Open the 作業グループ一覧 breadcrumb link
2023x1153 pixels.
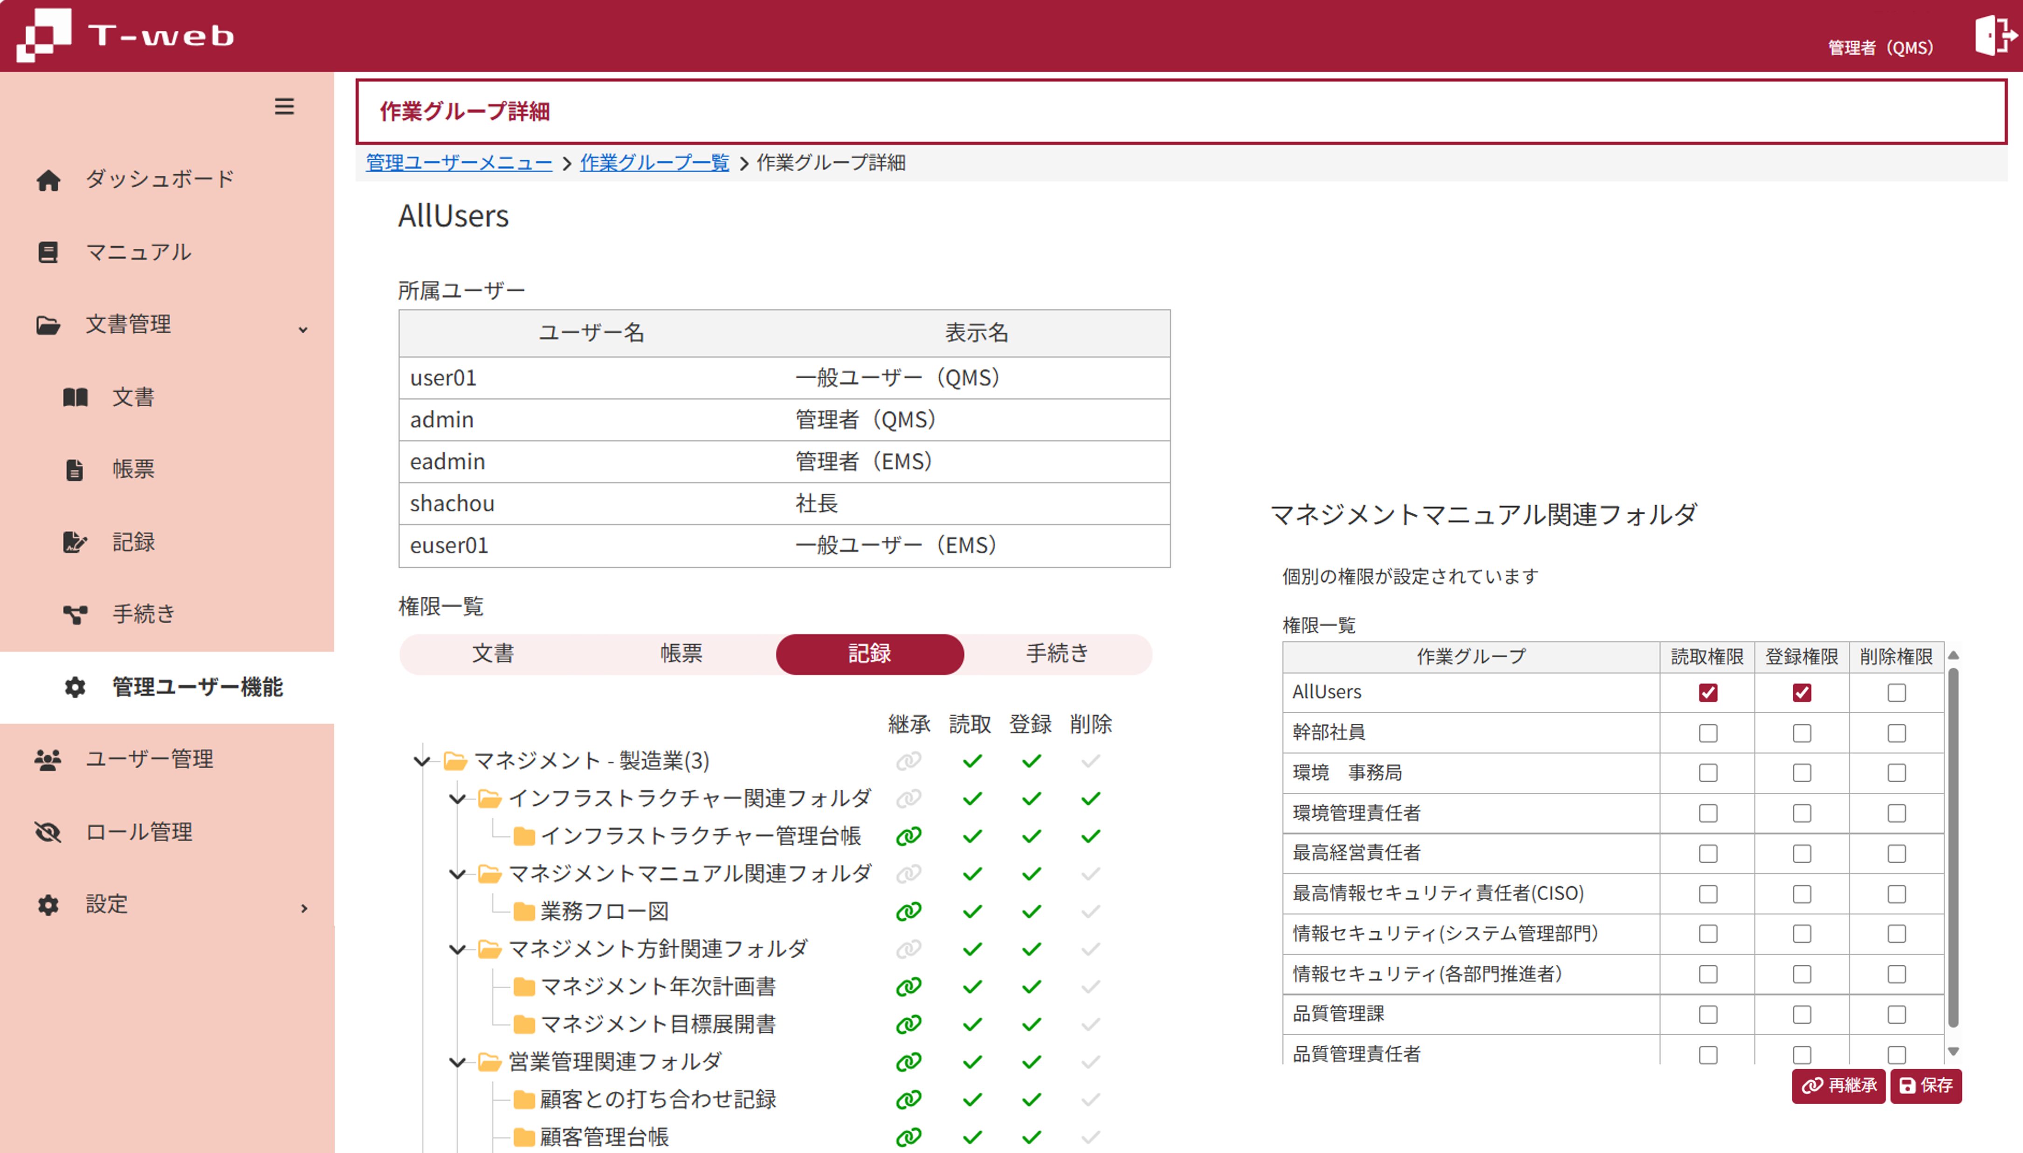654,163
